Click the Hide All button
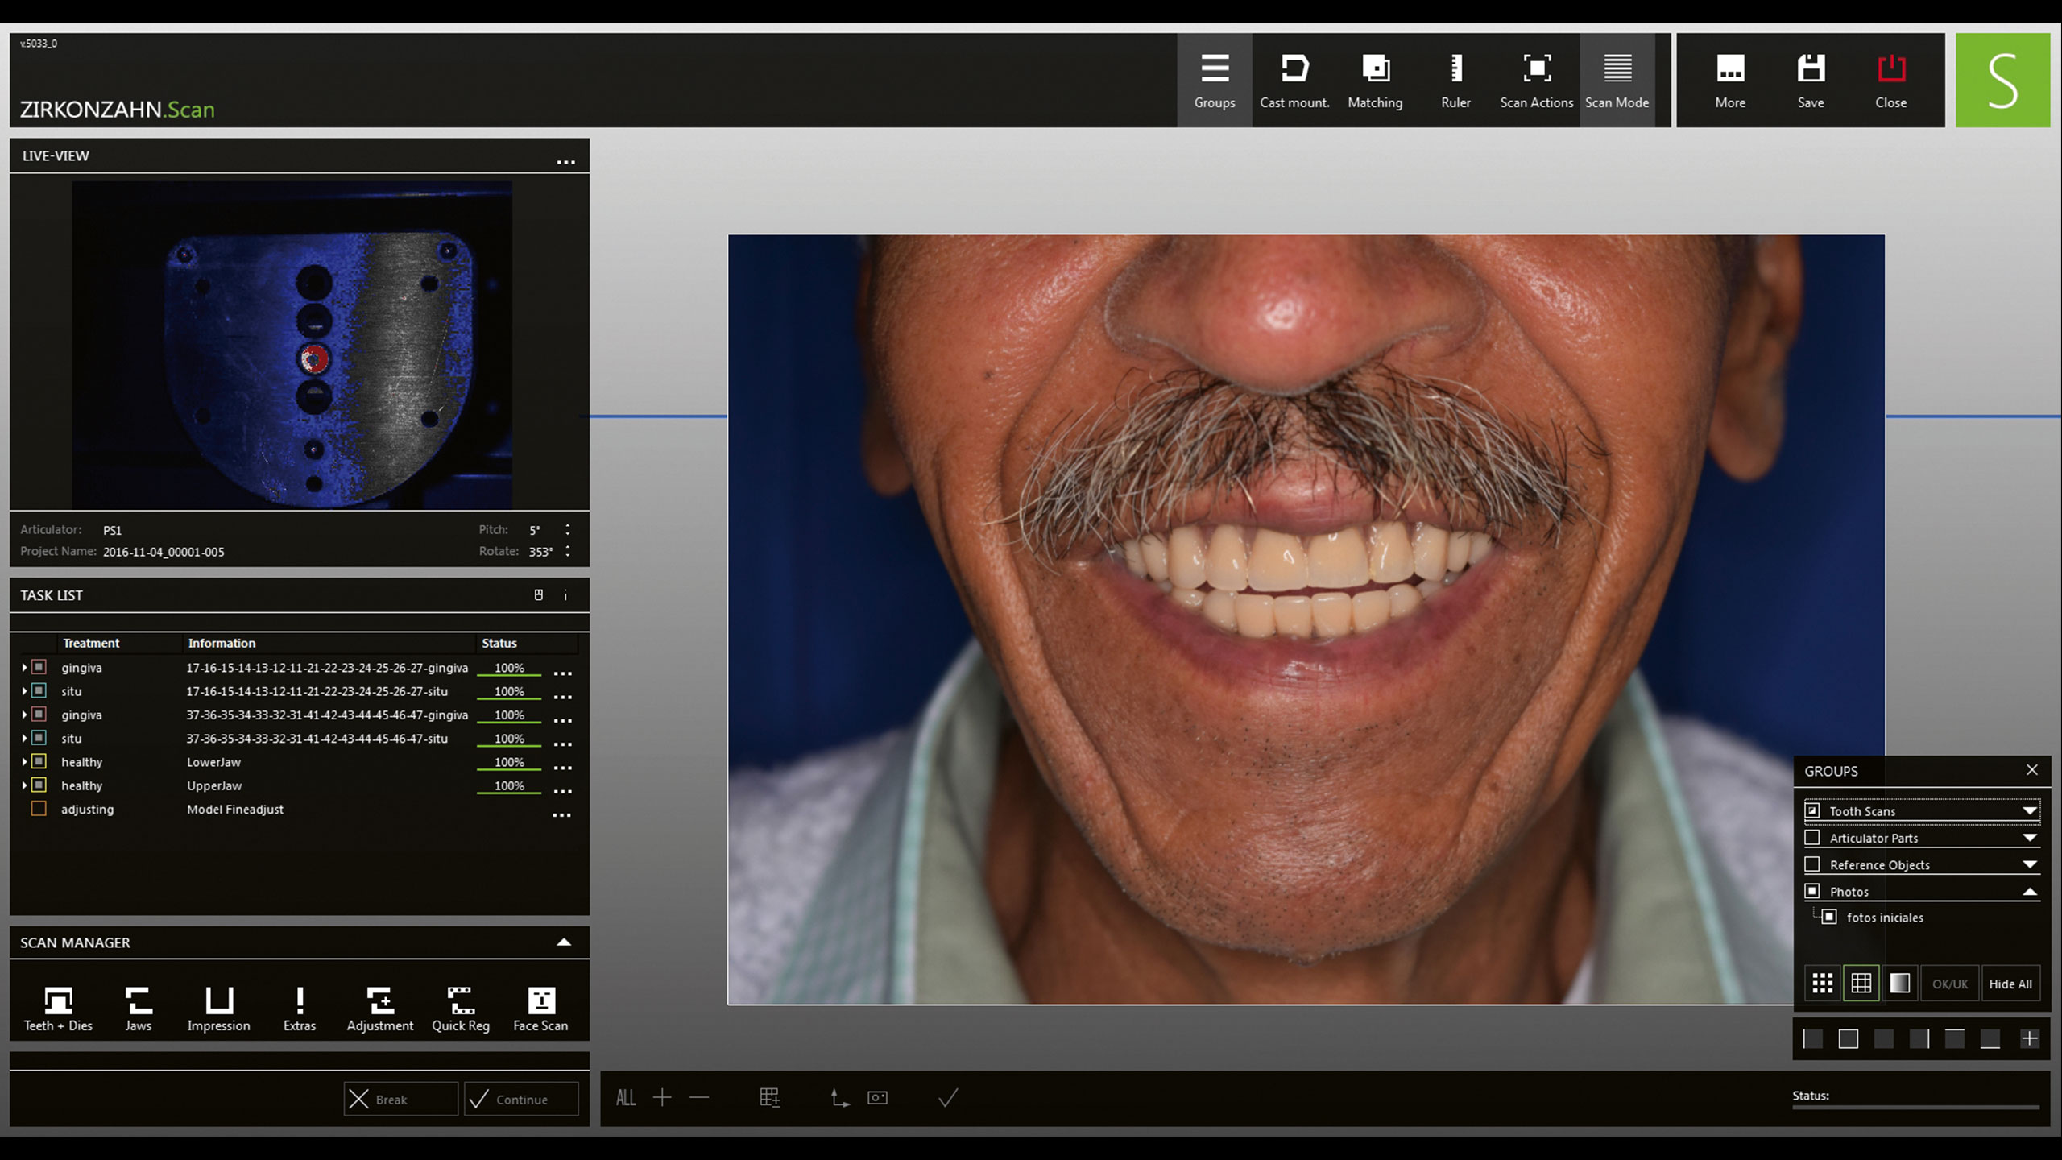This screenshot has height=1160, width=2062. point(2010,984)
